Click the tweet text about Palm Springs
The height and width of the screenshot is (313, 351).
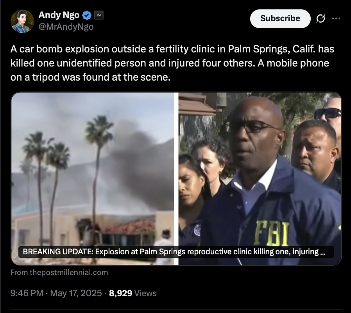click(x=172, y=63)
